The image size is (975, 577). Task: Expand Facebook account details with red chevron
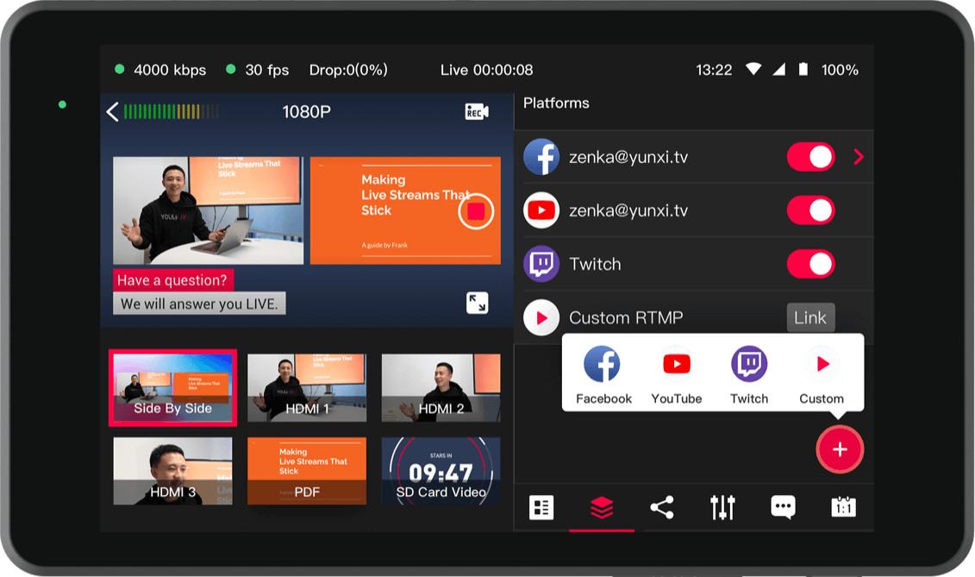859,157
